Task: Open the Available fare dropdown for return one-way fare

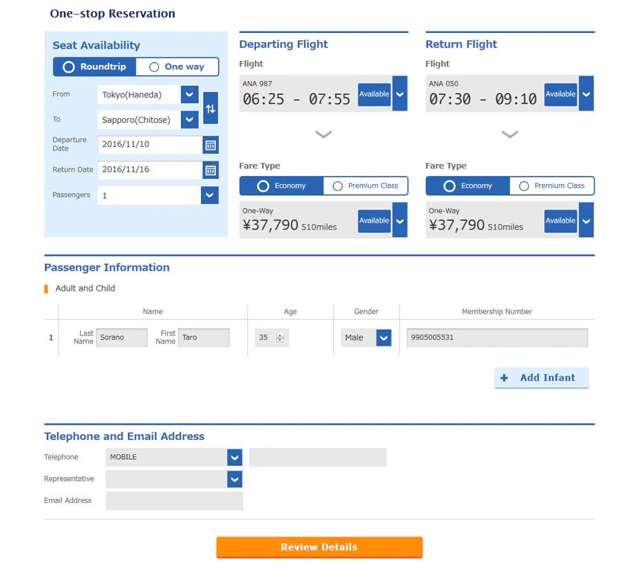Action: (586, 221)
